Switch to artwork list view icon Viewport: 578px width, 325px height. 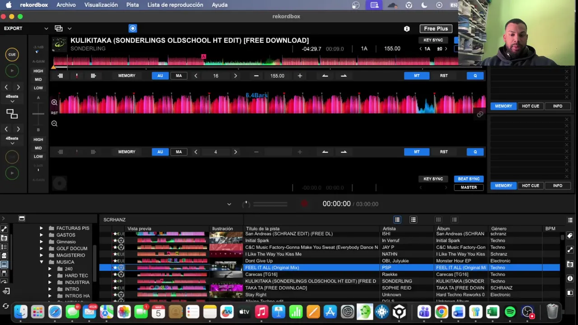pos(397,219)
